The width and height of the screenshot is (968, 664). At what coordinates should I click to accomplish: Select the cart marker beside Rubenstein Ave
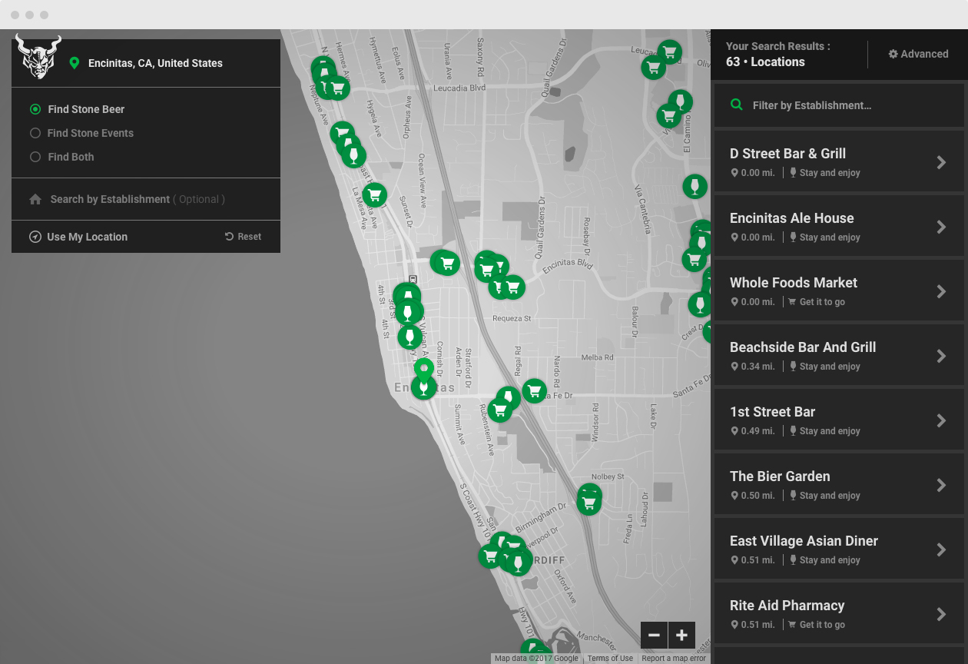(500, 410)
